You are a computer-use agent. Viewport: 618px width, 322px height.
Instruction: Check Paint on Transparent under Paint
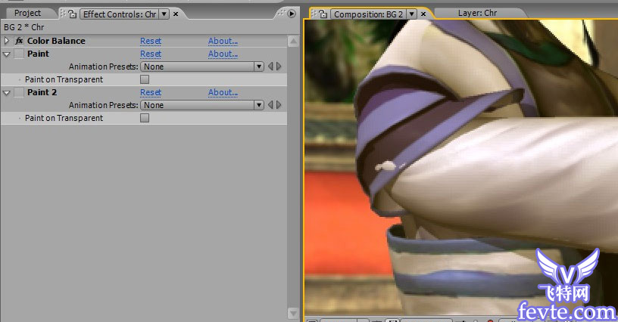pos(145,79)
